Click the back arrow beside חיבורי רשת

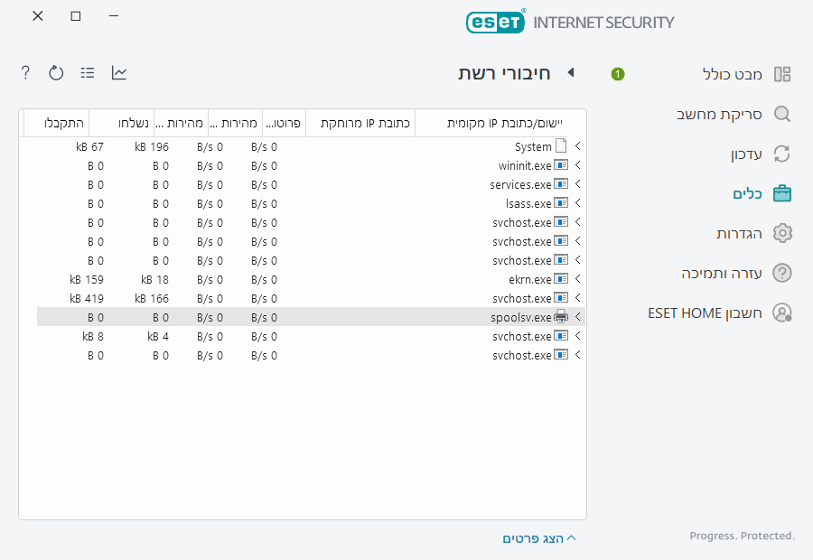(570, 74)
